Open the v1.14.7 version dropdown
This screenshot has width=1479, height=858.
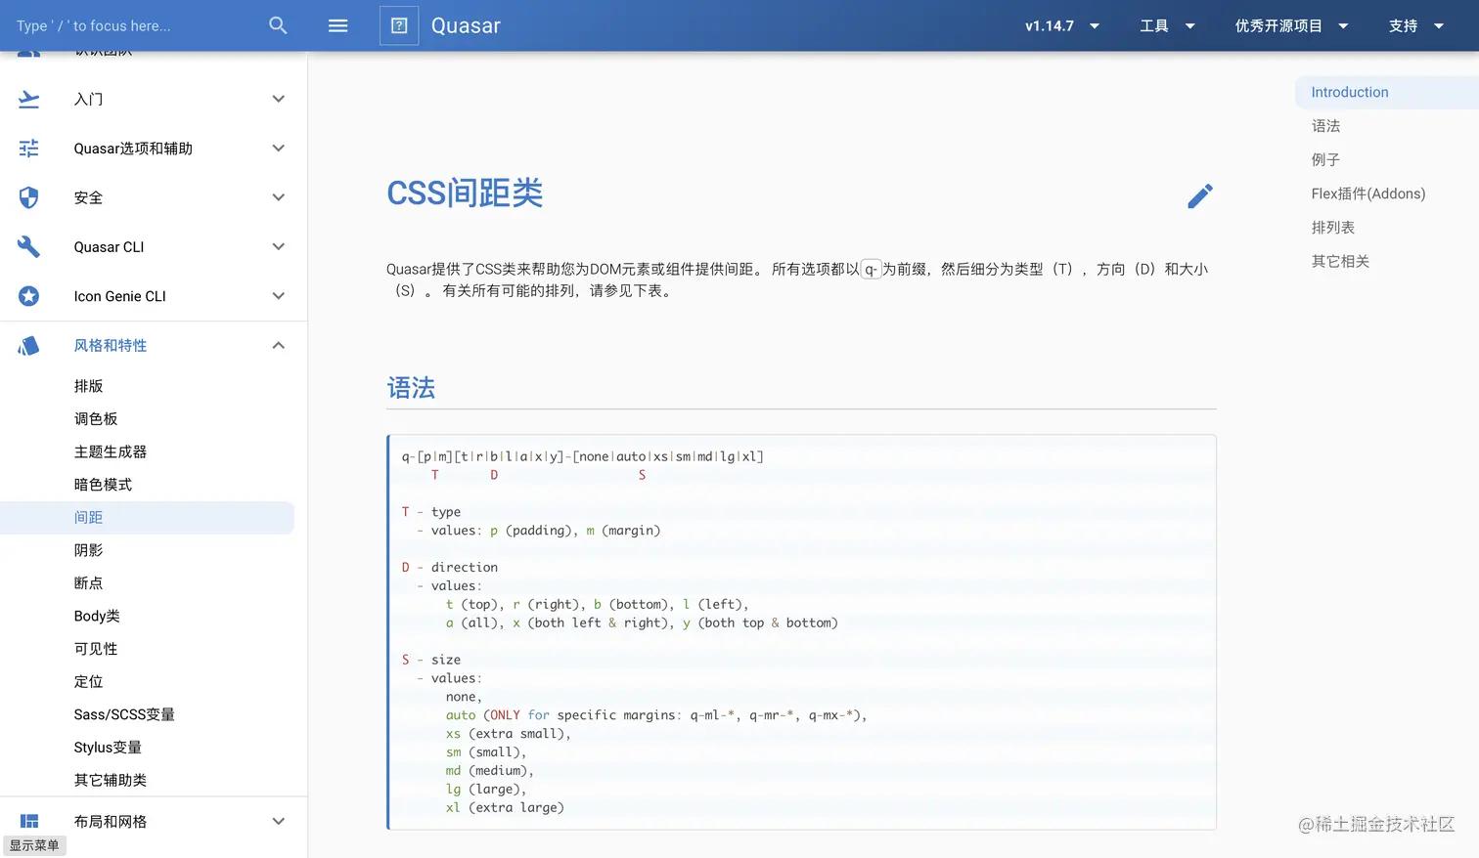(1062, 25)
